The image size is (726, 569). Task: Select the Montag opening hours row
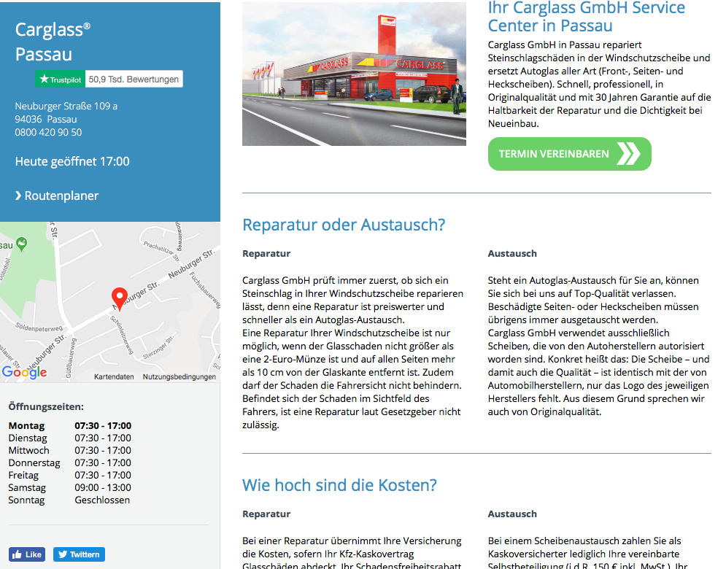(x=70, y=425)
